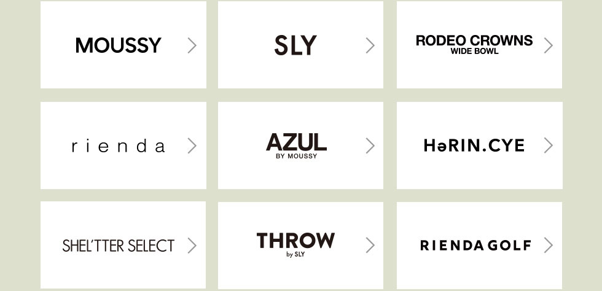The image size is (602, 291).
Task: Open the RIENDA GOLF logo
Action: tap(475, 246)
